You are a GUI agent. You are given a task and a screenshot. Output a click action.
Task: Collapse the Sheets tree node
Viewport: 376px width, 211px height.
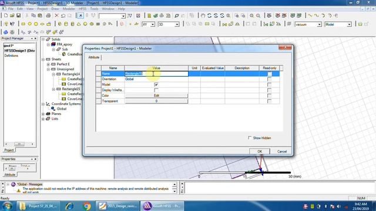pyautogui.click(x=43, y=59)
